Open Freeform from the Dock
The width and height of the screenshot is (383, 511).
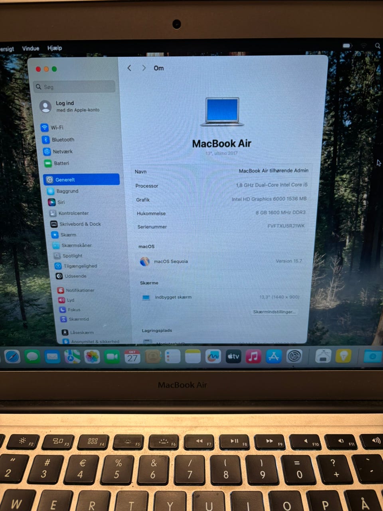pos(213,356)
